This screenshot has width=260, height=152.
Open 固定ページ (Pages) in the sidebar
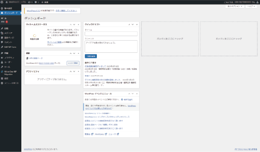pyautogui.click(x=9, y=37)
